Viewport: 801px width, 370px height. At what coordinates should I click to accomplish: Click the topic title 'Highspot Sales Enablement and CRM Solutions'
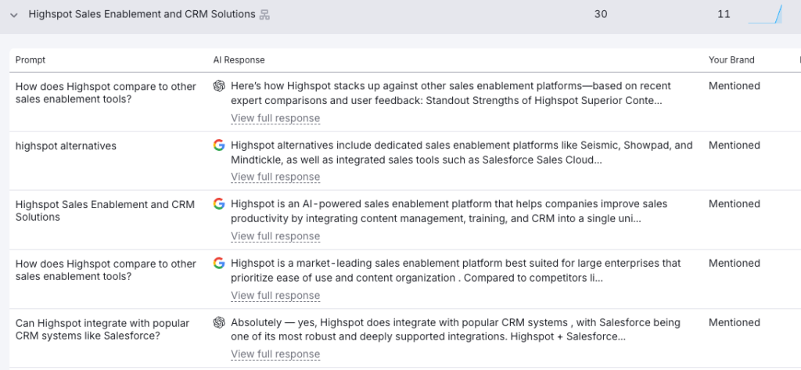coord(142,15)
